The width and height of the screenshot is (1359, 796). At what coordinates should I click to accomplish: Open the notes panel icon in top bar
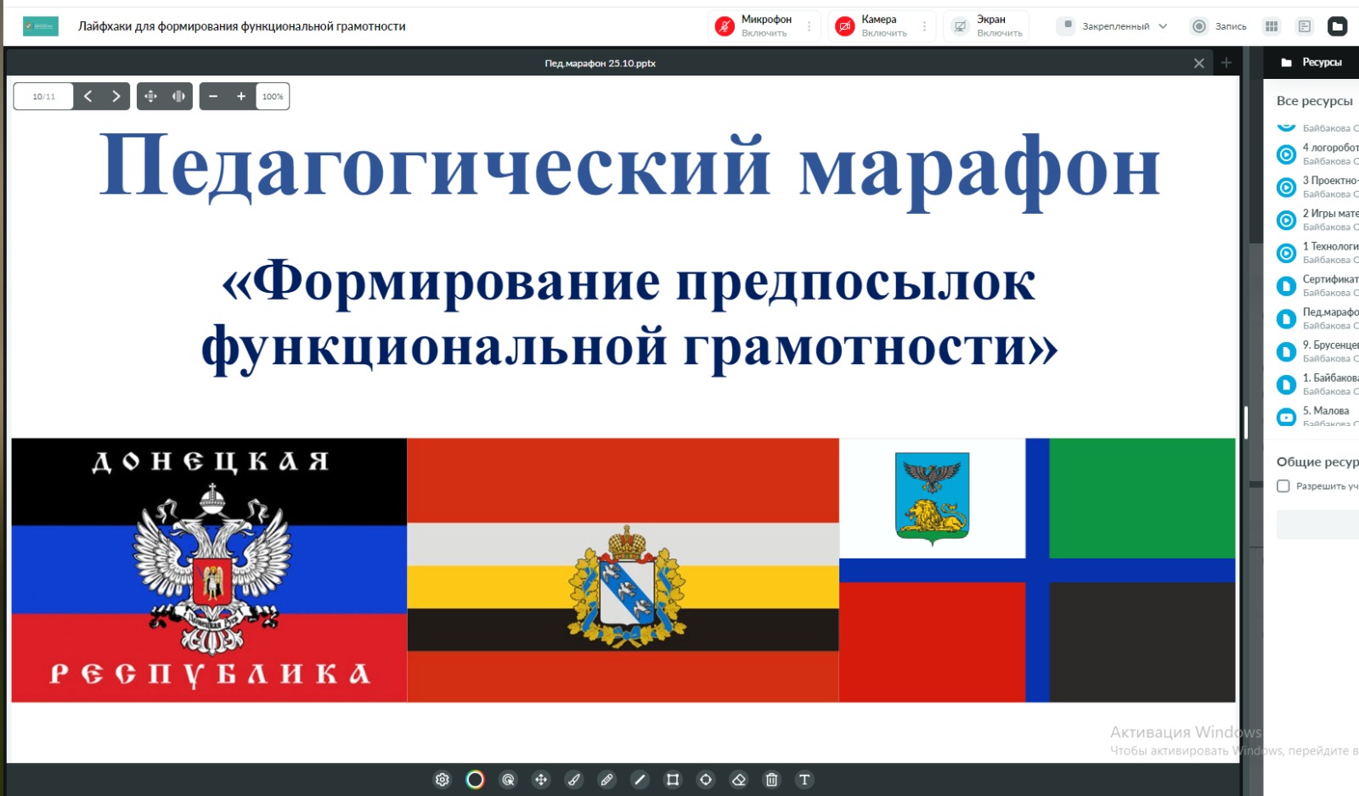[x=1305, y=26]
